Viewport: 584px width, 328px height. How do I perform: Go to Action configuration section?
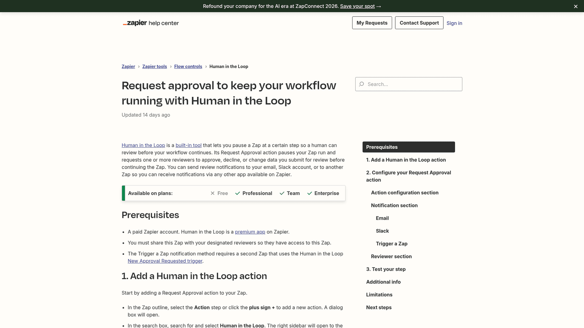point(405,192)
